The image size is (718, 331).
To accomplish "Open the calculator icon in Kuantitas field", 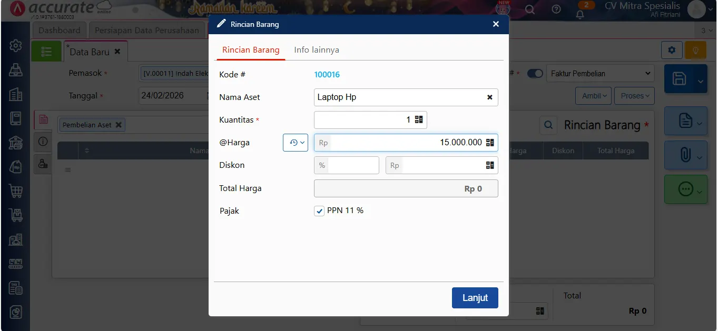I will [x=419, y=120].
